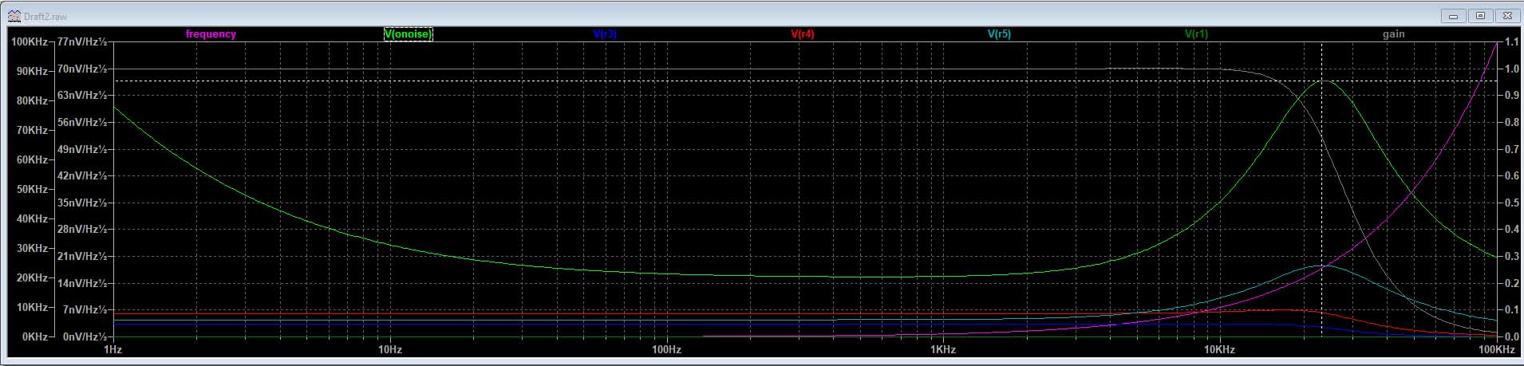Click the 50KHz tick on left axis
Viewport: 1524px width, 366px height.
(x=31, y=189)
